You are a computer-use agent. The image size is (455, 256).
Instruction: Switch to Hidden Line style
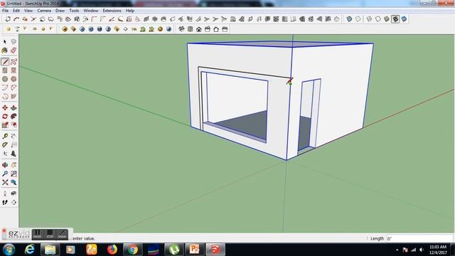tap(378, 19)
